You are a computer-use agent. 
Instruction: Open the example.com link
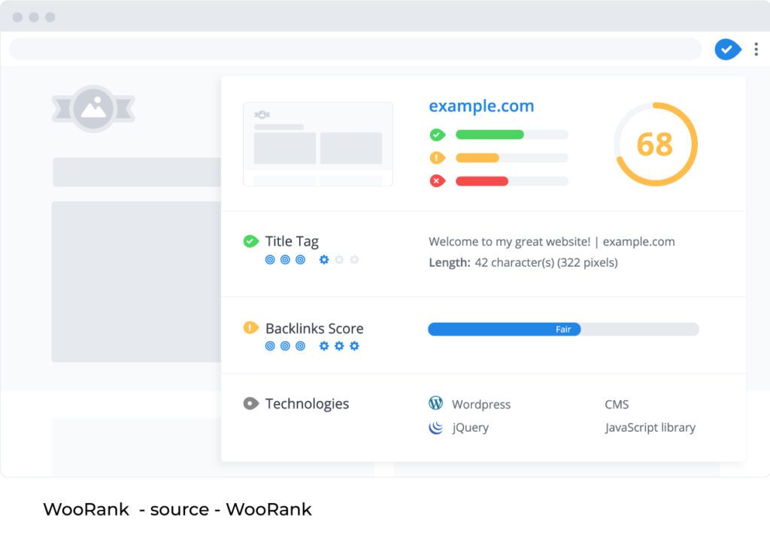[x=481, y=106]
